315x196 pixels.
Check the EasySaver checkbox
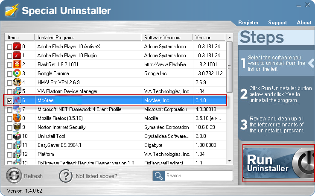coord(9,146)
